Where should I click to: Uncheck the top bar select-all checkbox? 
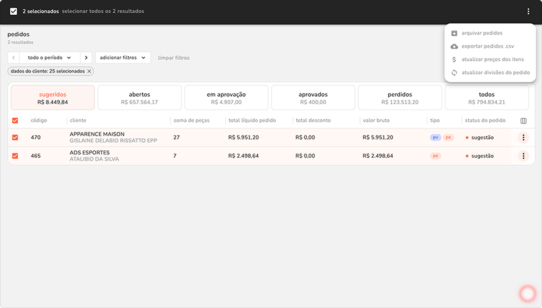pyautogui.click(x=14, y=11)
